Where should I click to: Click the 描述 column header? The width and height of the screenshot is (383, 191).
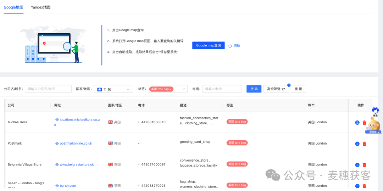[x=183, y=105]
